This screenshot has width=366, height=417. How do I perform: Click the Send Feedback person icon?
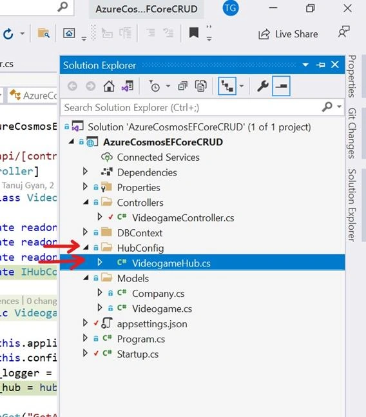click(x=344, y=32)
